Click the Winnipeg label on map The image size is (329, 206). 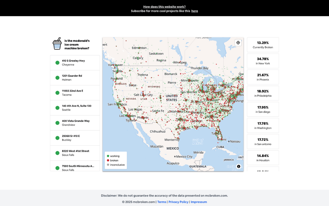coord(180,62)
